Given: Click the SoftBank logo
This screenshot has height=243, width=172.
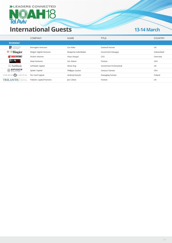Looking at the screenshot, I should (15, 66).
